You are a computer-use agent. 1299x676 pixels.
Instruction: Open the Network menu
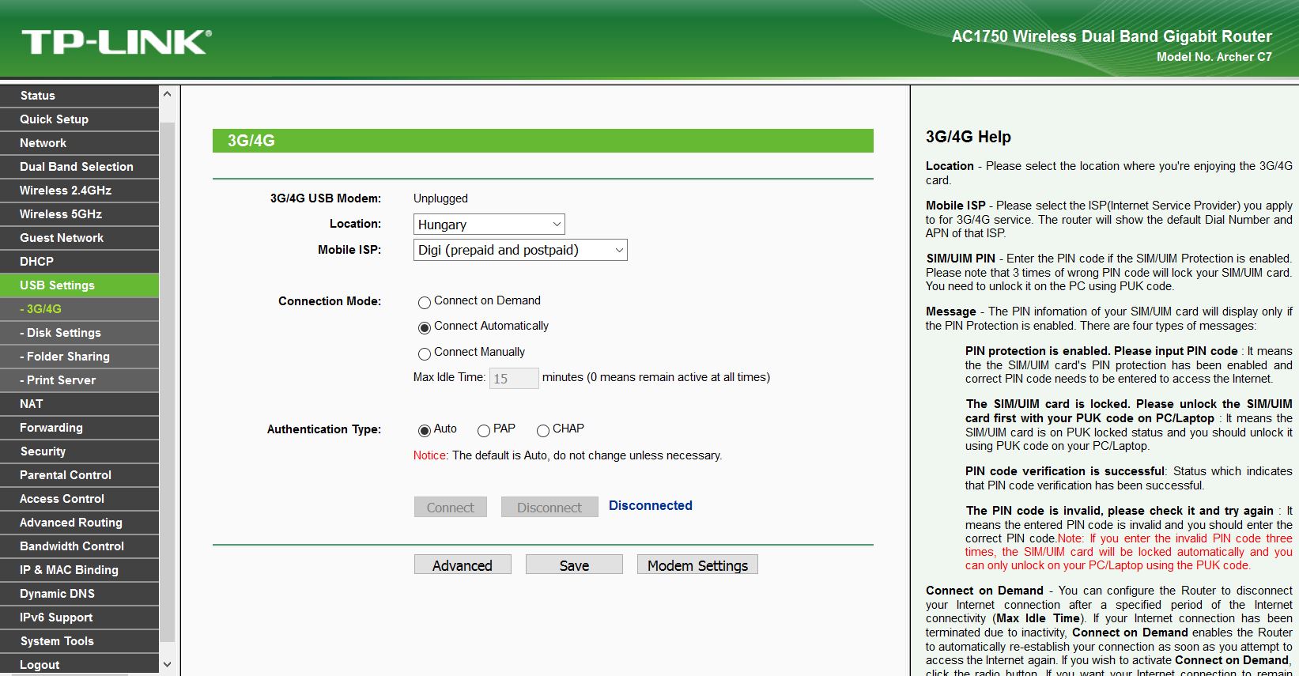point(79,143)
